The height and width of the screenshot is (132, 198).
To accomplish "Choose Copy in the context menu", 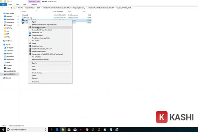I will click(50, 69).
